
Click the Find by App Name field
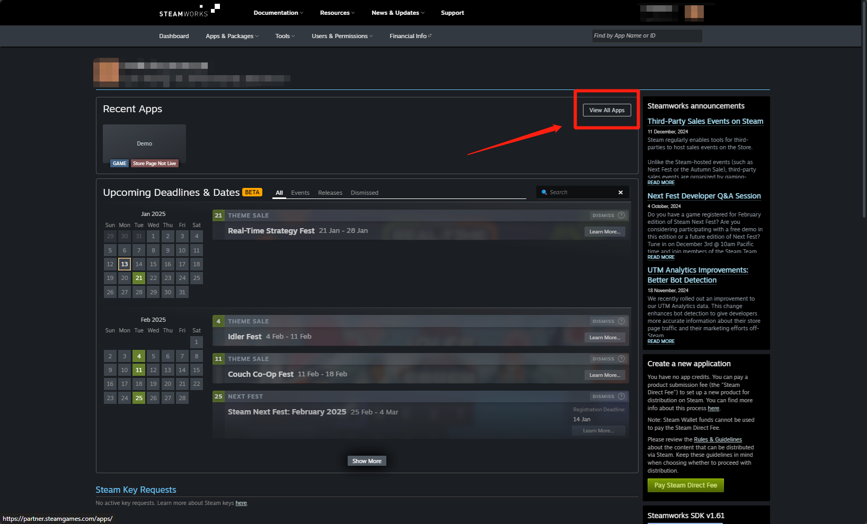click(647, 36)
